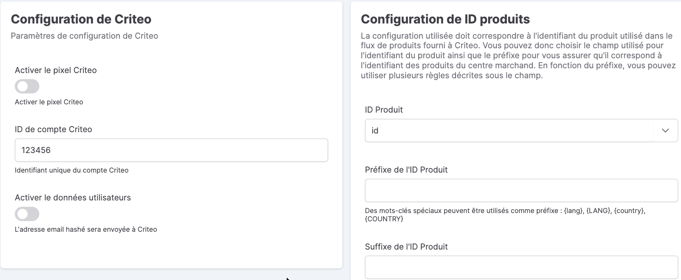Image resolution: width=681 pixels, height=280 pixels.
Task: Click Paramètres de configuration de Criteo subtitle
Action: pos(84,36)
